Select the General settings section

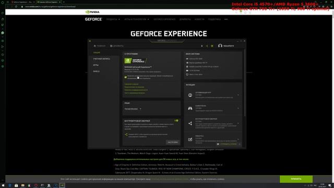97,52
